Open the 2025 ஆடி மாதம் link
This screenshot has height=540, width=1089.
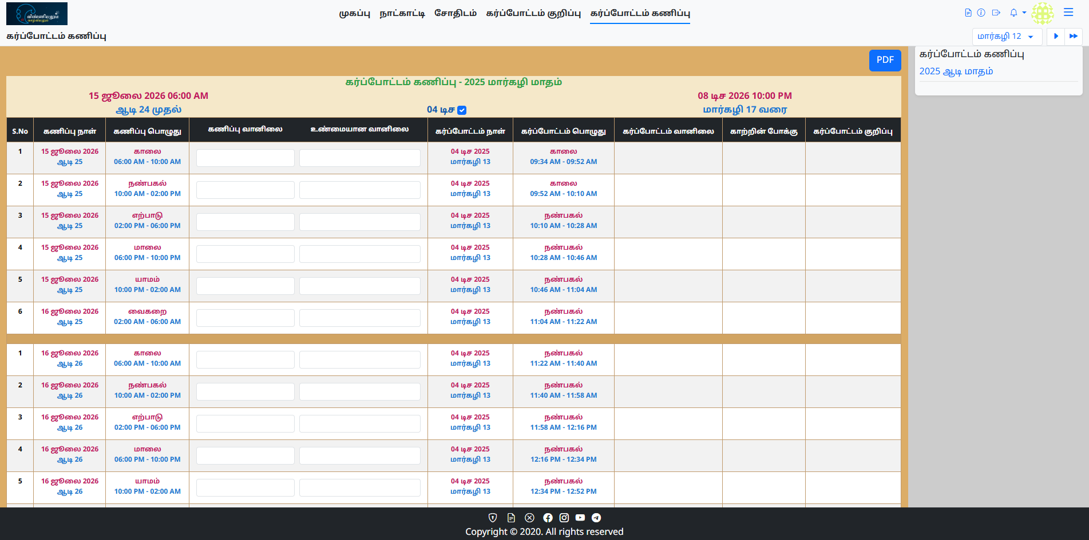click(x=956, y=71)
